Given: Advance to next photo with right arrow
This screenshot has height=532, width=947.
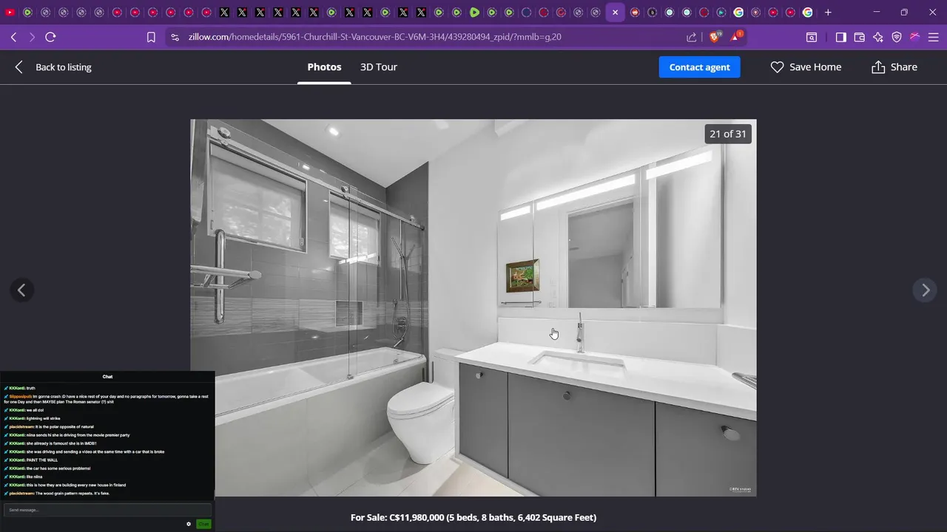Looking at the screenshot, I should coord(925,290).
